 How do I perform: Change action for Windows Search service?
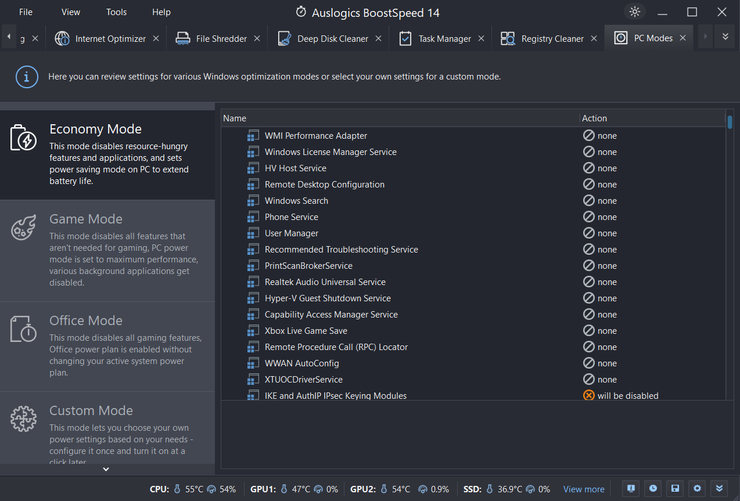point(601,201)
